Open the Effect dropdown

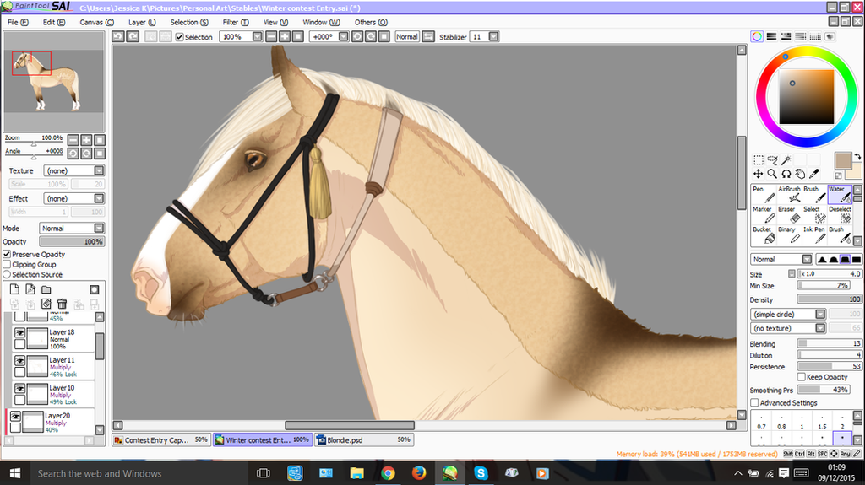click(74, 198)
